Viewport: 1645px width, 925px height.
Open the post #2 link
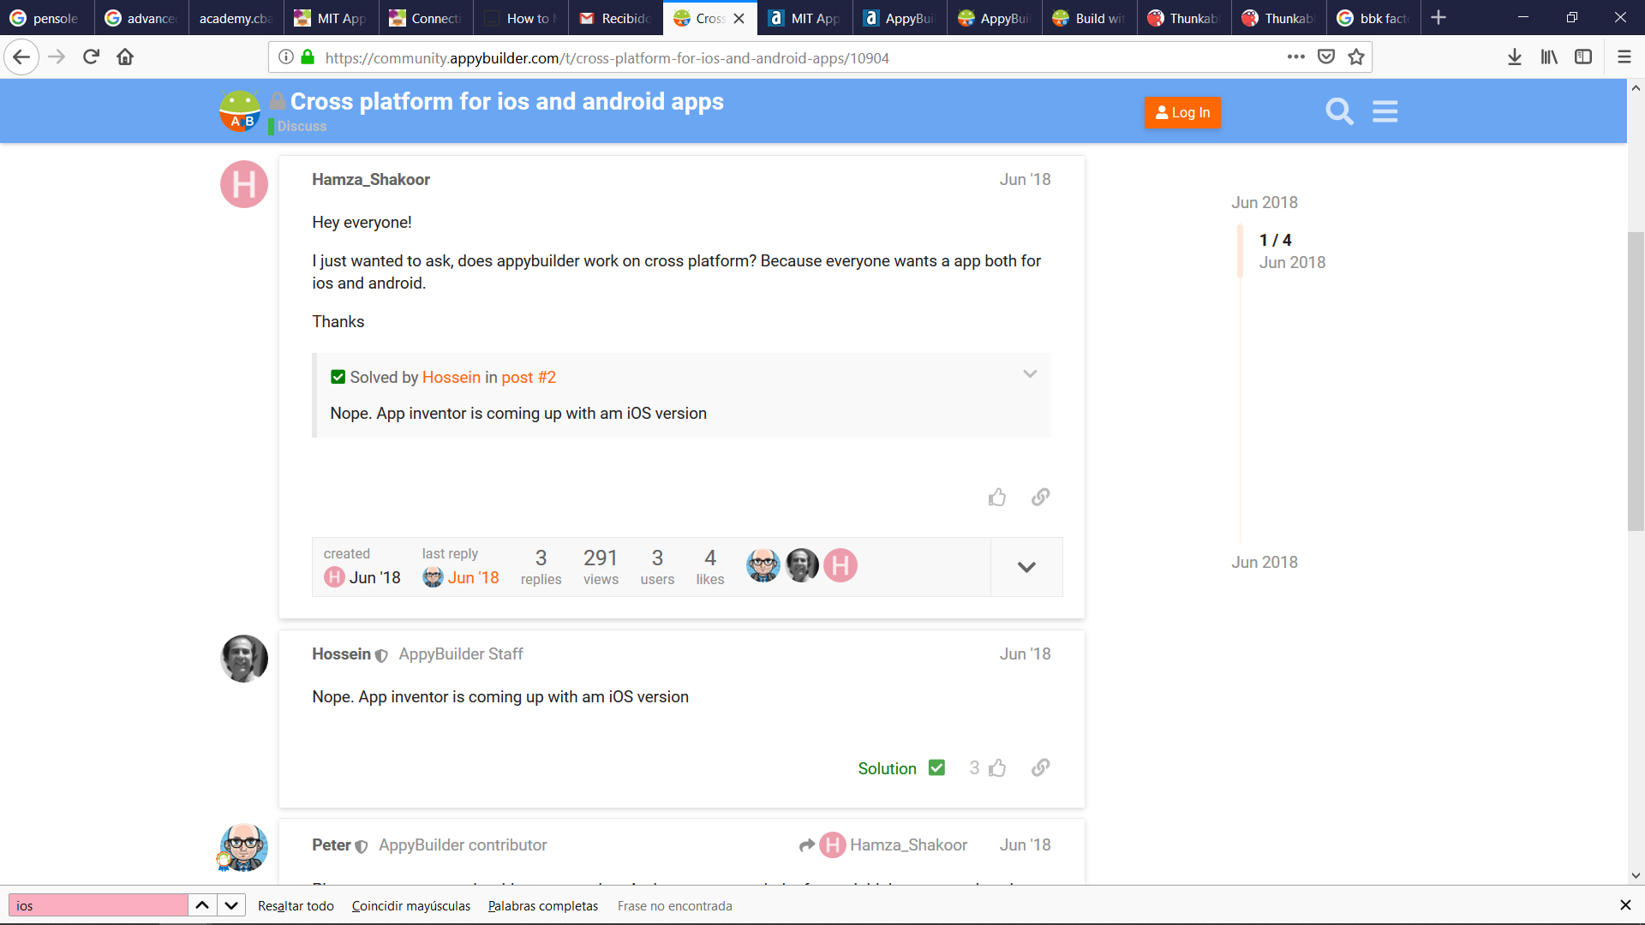[x=528, y=377]
